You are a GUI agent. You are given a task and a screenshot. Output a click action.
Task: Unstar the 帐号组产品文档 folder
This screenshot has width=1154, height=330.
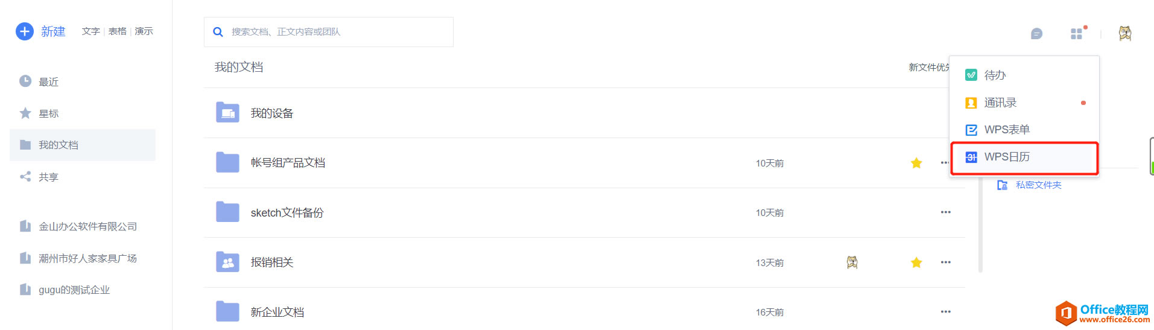916,163
